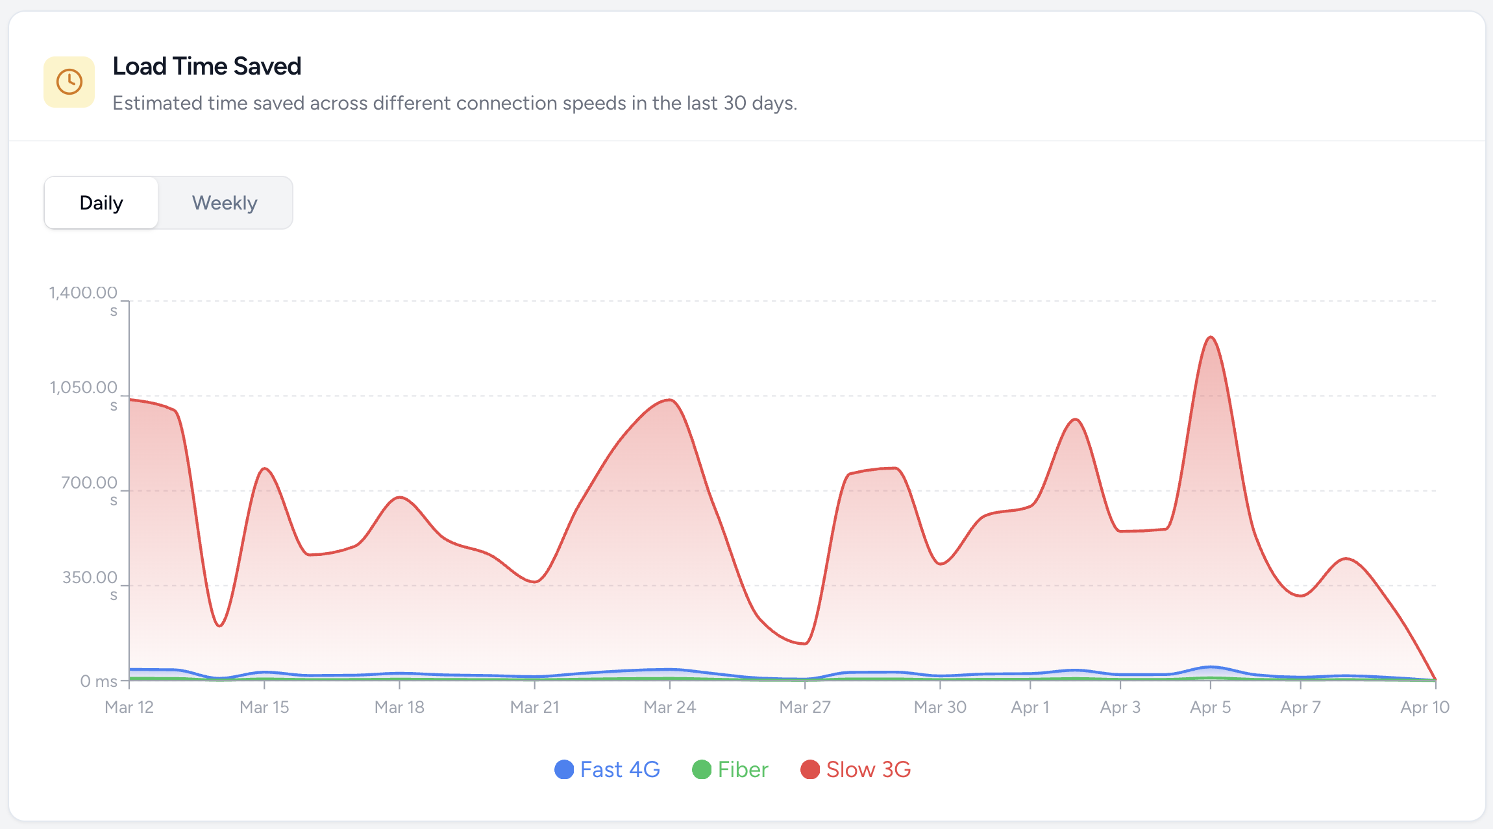Click the Apr 5 peak on red line
This screenshot has width=1493, height=829.
coord(1211,337)
